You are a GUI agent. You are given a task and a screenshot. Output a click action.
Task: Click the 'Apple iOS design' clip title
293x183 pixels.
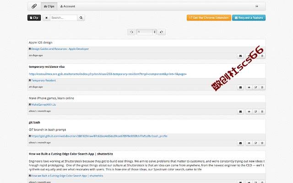(x=41, y=43)
